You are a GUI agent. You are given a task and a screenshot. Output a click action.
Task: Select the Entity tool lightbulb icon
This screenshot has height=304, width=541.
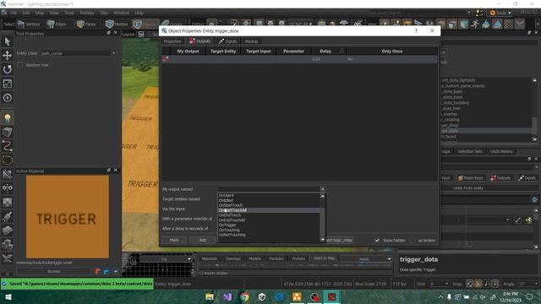pyautogui.click(x=8, y=118)
